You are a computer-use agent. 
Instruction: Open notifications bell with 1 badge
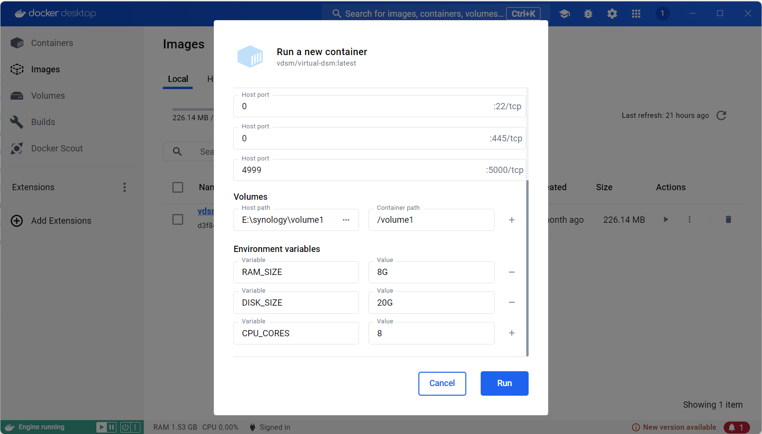pos(737,427)
